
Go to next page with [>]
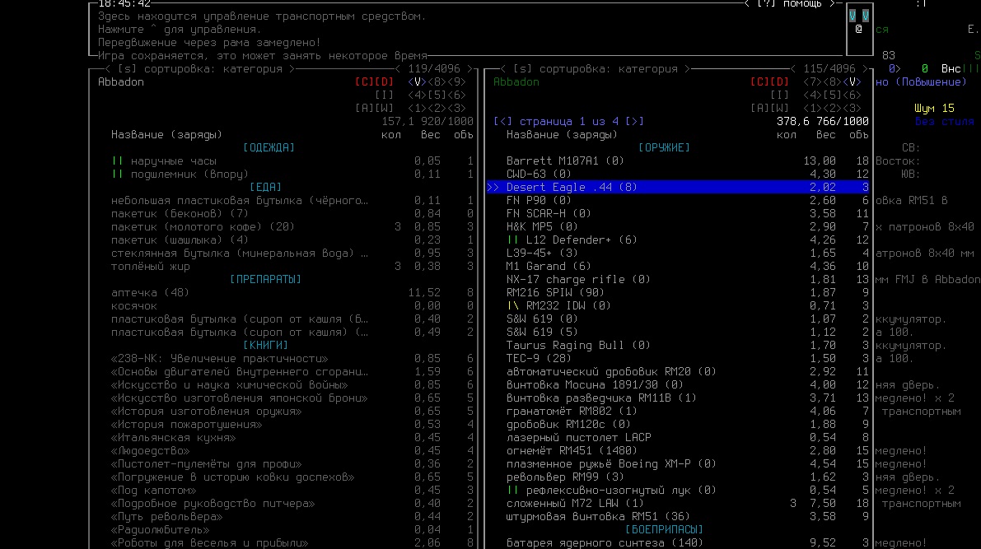tap(634, 121)
